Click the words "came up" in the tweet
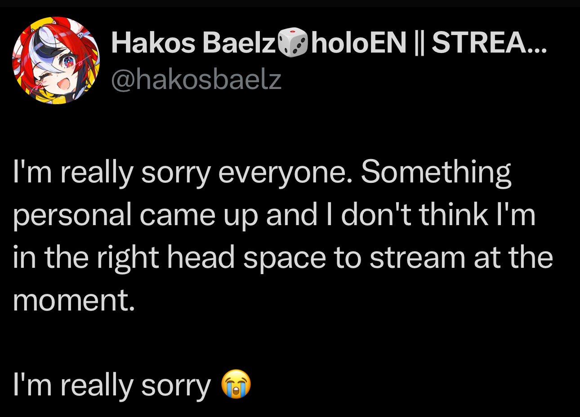 tap(199, 215)
